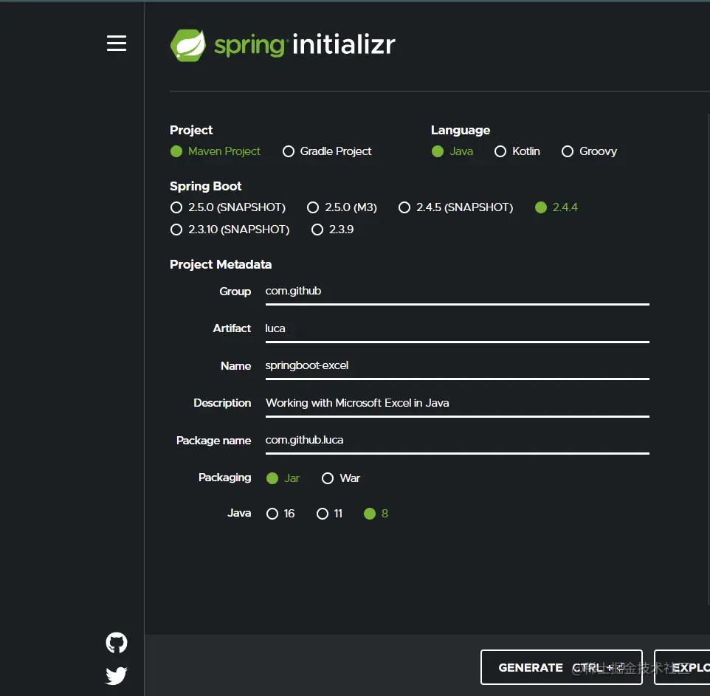710x696 pixels.
Task: Focus the Group input field
Action: pyautogui.click(x=458, y=292)
